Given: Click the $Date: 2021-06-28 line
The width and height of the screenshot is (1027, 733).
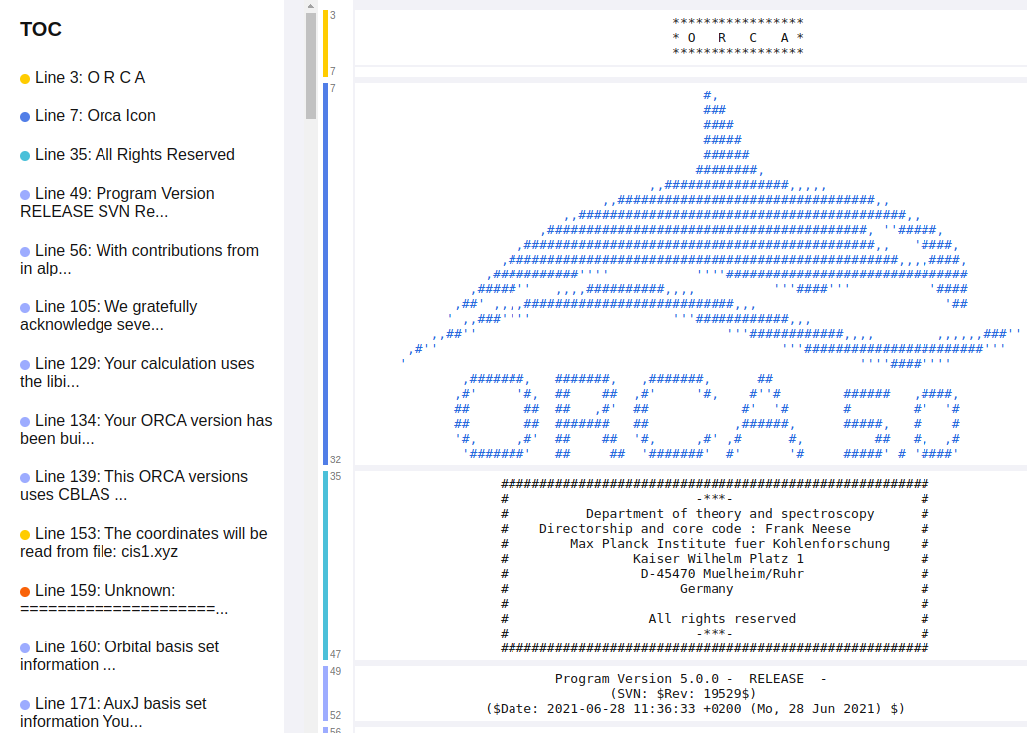Looking at the screenshot, I should pos(695,709).
